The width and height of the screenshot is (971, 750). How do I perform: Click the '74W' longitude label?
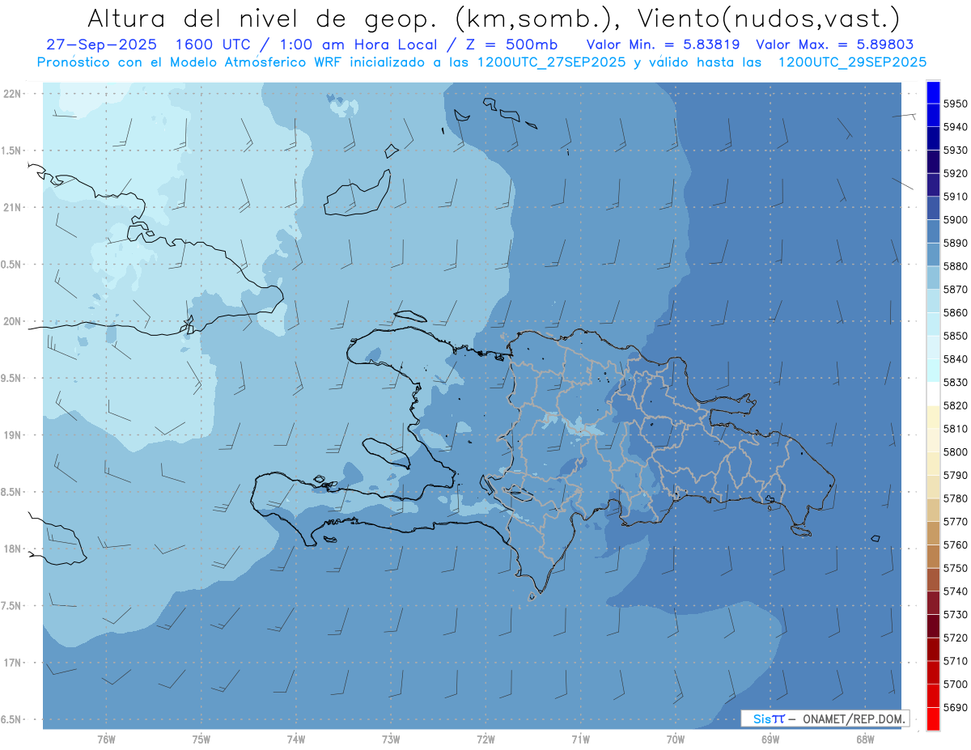[x=296, y=739]
